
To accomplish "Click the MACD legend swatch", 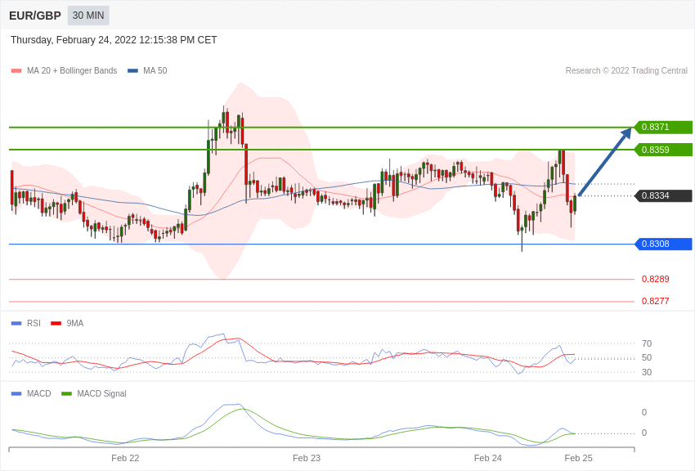I will [x=16, y=393].
